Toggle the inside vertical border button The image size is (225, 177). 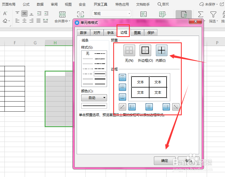point(149,107)
